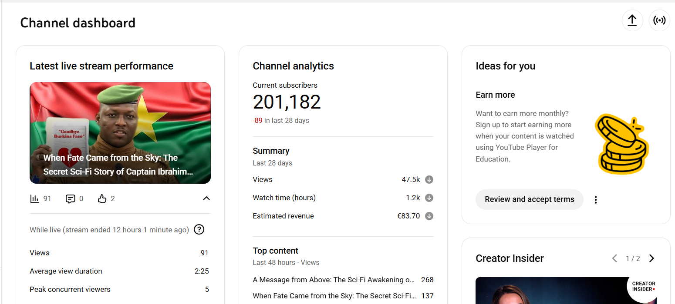Open three-dot menu on Earn more card
The height and width of the screenshot is (304, 675).
point(596,200)
